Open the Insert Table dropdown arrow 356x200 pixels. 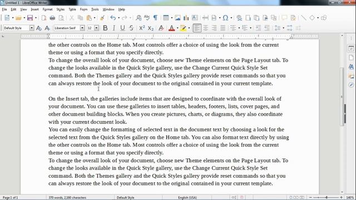pos(172,18)
